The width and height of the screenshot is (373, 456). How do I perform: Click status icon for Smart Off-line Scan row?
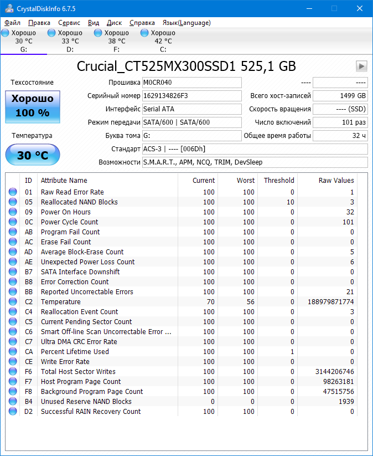tap(13, 331)
